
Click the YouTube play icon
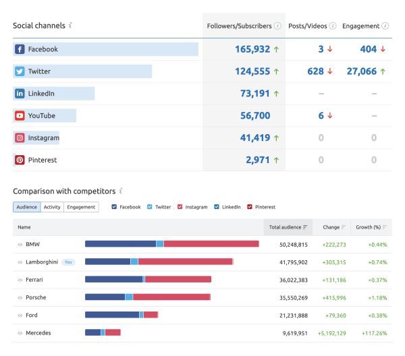(20, 115)
